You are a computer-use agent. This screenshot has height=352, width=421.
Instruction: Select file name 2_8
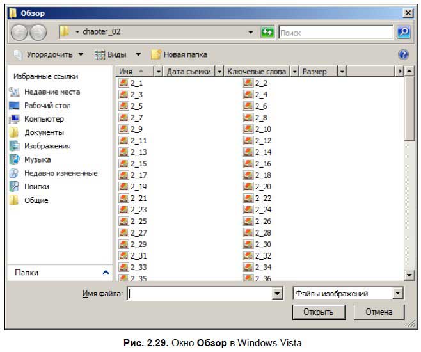pyautogui.click(x=261, y=118)
